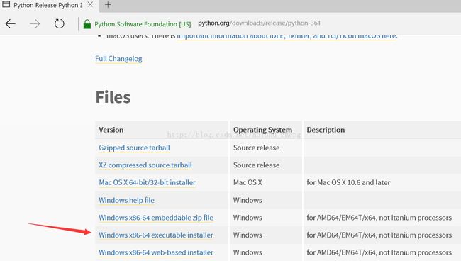This screenshot has height=261, width=461.
Task: Select the Python Release Python tab
Action: 48,5
